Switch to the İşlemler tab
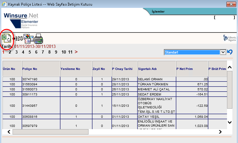This screenshot has width=238, height=143. 158,12
